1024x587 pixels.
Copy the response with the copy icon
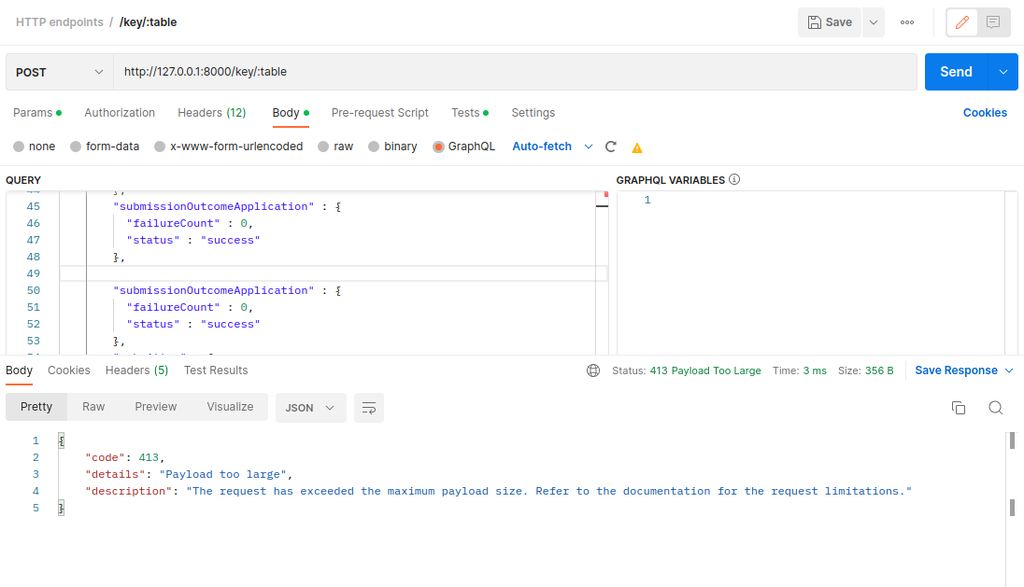pyautogui.click(x=958, y=408)
